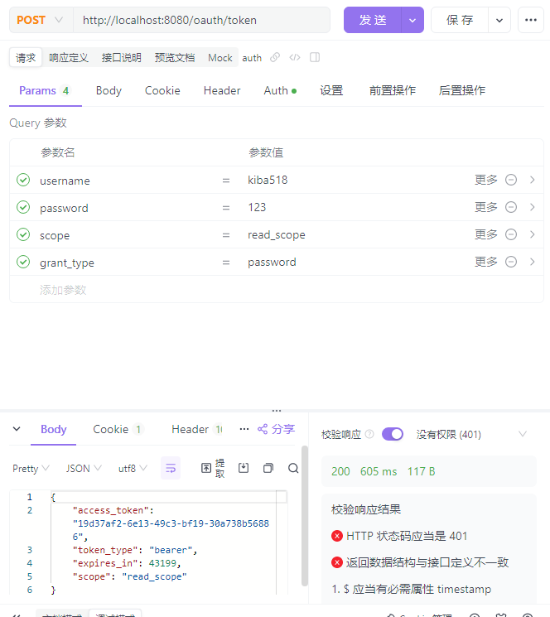Screen dimensions: 550x617
Task: Disable the grant_type parameter checkbox
Action: pyautogui.click(x=23, y=262)
